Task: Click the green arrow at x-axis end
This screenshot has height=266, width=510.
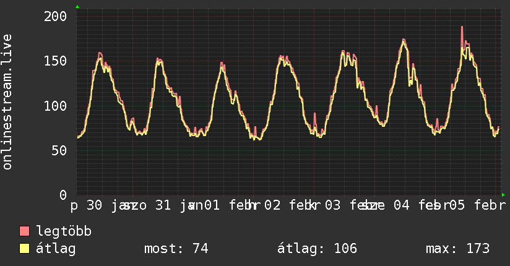Action: point(503,195)
